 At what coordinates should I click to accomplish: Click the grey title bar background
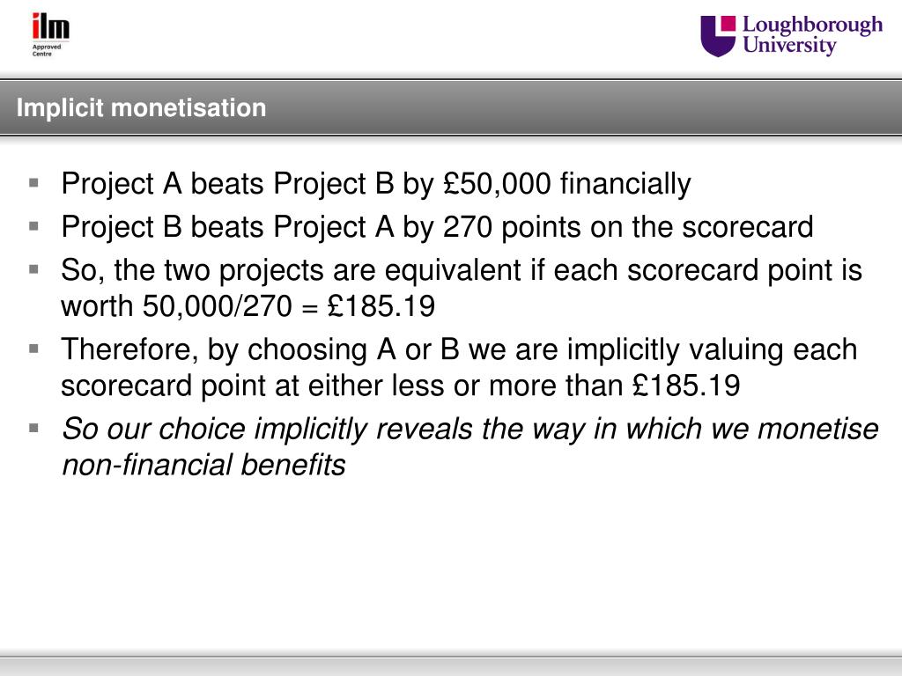point(451,107)
